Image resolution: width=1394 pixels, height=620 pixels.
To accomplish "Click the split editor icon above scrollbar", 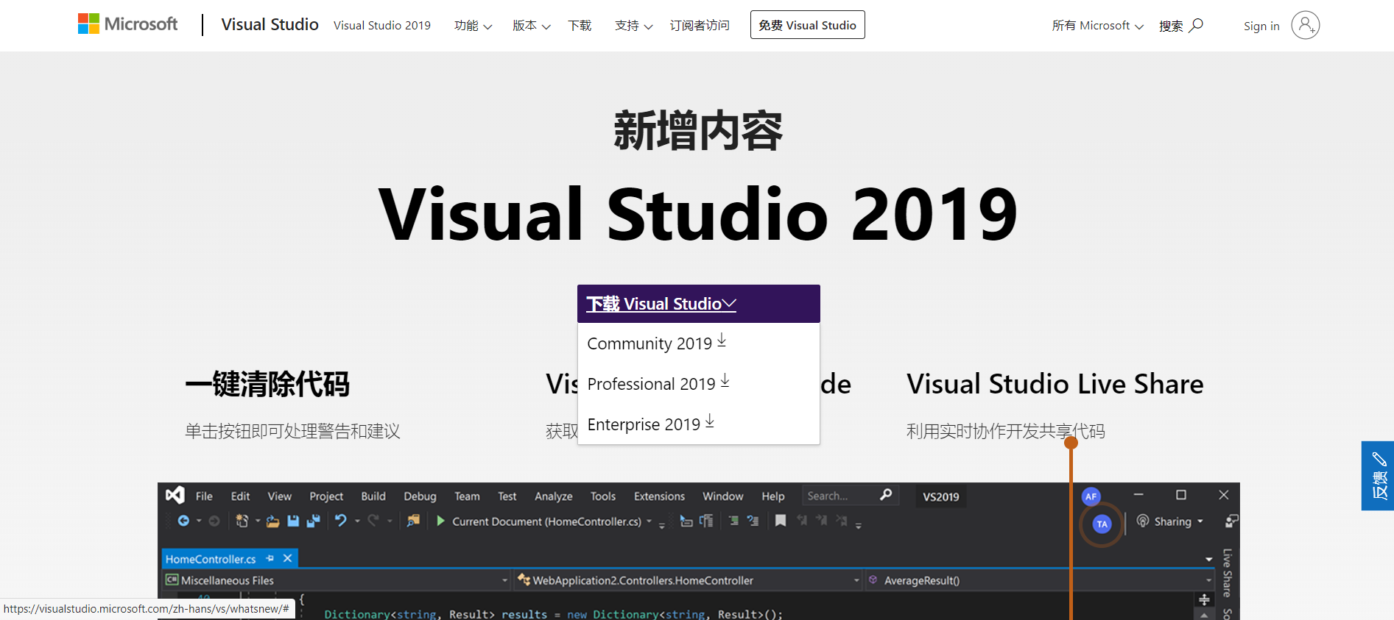I will [x=1205, y=599].
